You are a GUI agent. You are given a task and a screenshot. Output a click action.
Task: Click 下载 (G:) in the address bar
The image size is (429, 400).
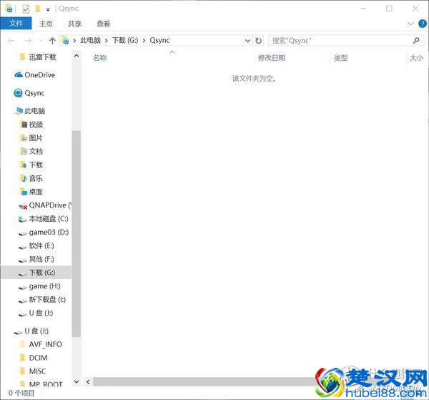click(x=125, y=41)
